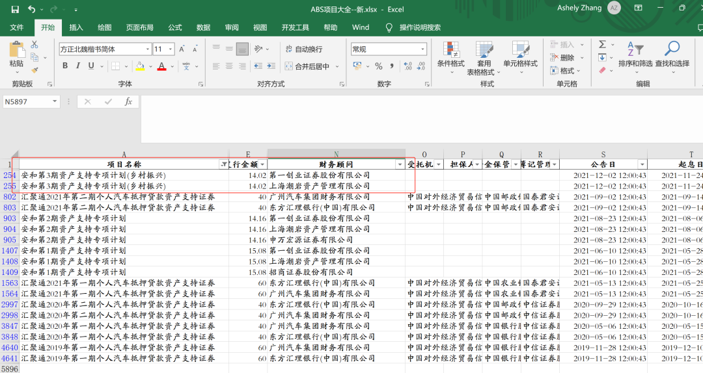Image resolution: width=703 pixels, height=373 pixels.
Task: Toggle Wrap Text (自动换行)
Action: click(x=304, y=49)
